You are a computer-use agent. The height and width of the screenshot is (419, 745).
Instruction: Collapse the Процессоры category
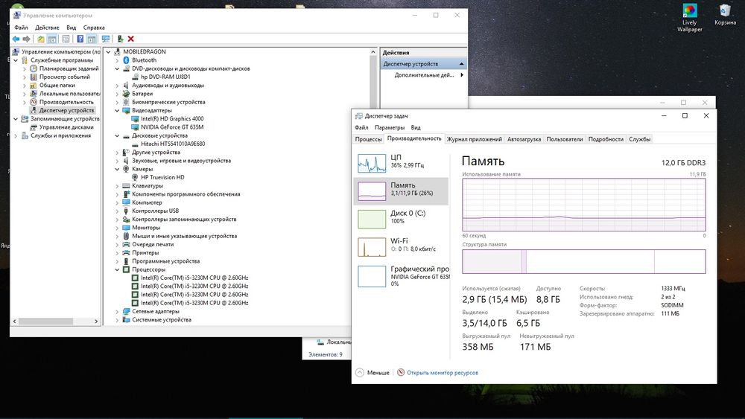click(118, 269)
